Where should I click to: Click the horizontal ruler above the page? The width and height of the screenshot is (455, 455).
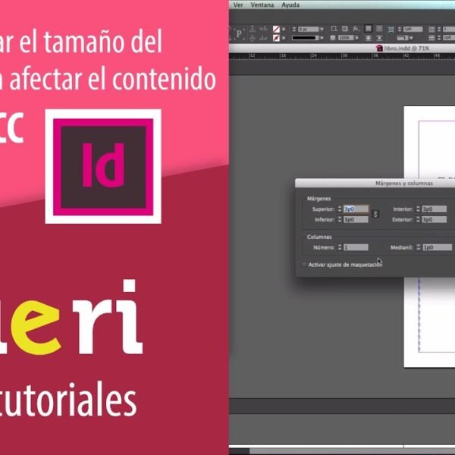point(342,56)
